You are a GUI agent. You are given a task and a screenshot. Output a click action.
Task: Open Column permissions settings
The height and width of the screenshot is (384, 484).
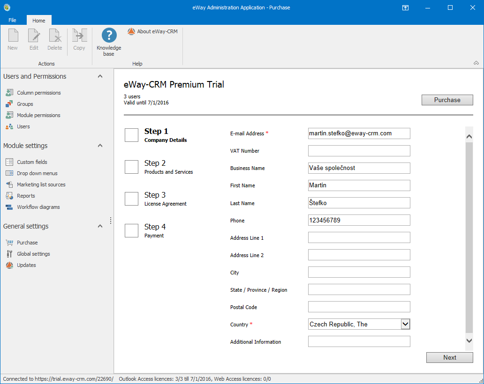[39, 93]
